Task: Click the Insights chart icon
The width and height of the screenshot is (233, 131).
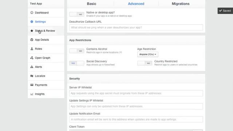Action: [x=32, y=94]
